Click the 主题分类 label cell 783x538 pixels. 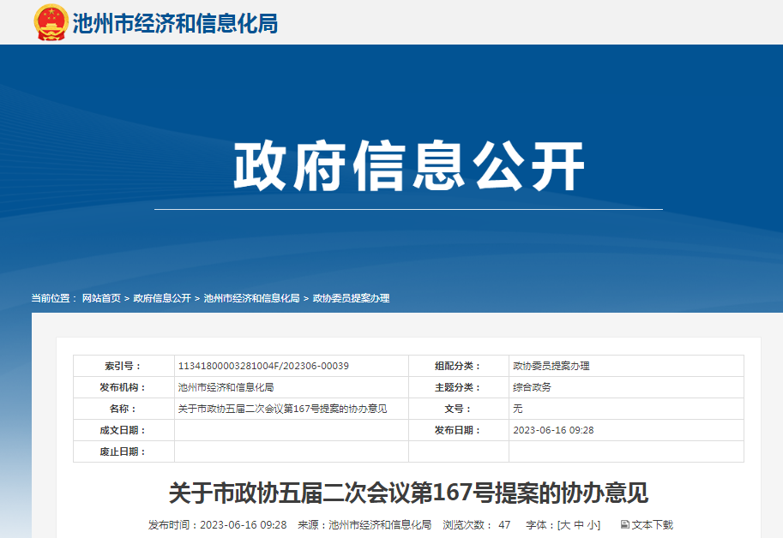pyautogui.click(x=459, y=387)
